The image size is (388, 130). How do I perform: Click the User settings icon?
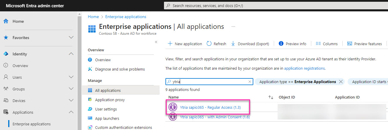90,109
